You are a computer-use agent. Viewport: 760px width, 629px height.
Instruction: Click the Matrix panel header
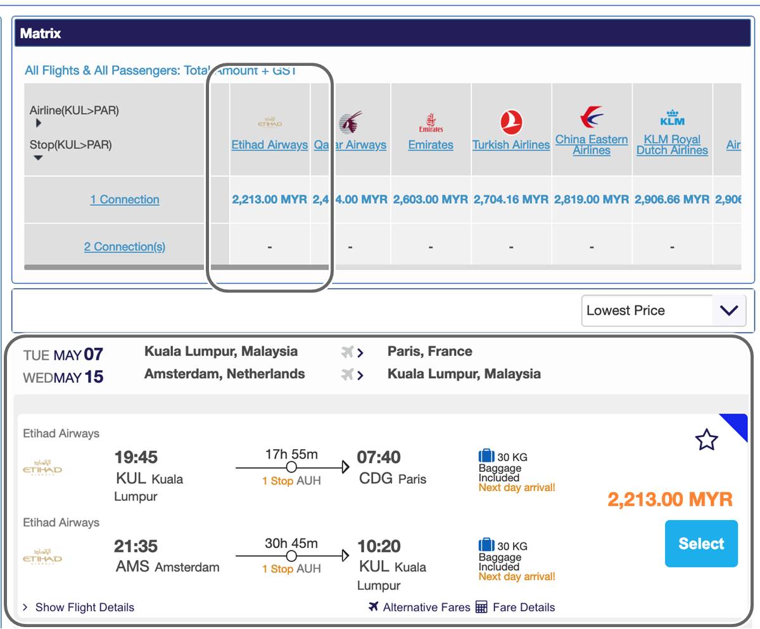383,34
